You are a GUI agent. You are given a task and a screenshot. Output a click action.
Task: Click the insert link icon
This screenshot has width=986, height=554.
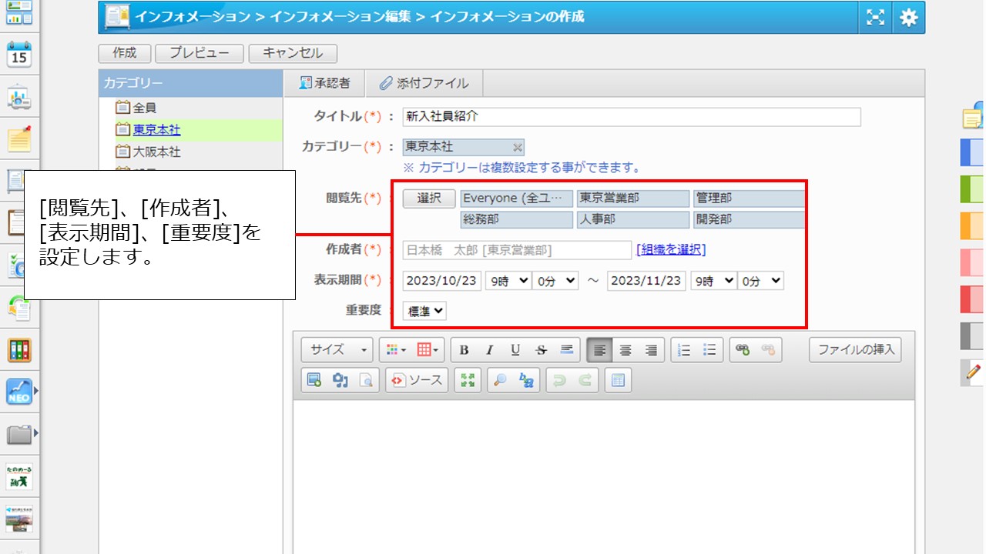coord(743,350)
